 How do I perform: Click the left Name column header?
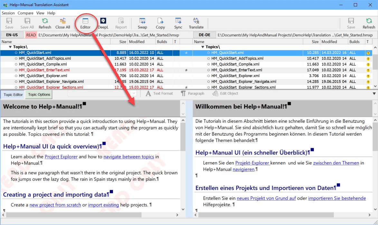tap(55, 42)
